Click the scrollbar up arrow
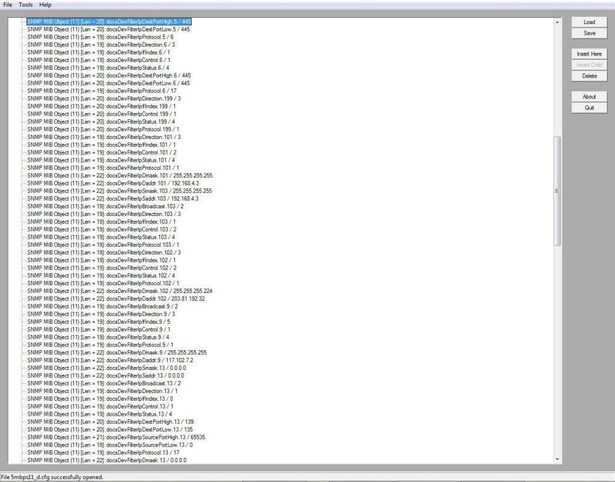615x482 pixels. 557,22
